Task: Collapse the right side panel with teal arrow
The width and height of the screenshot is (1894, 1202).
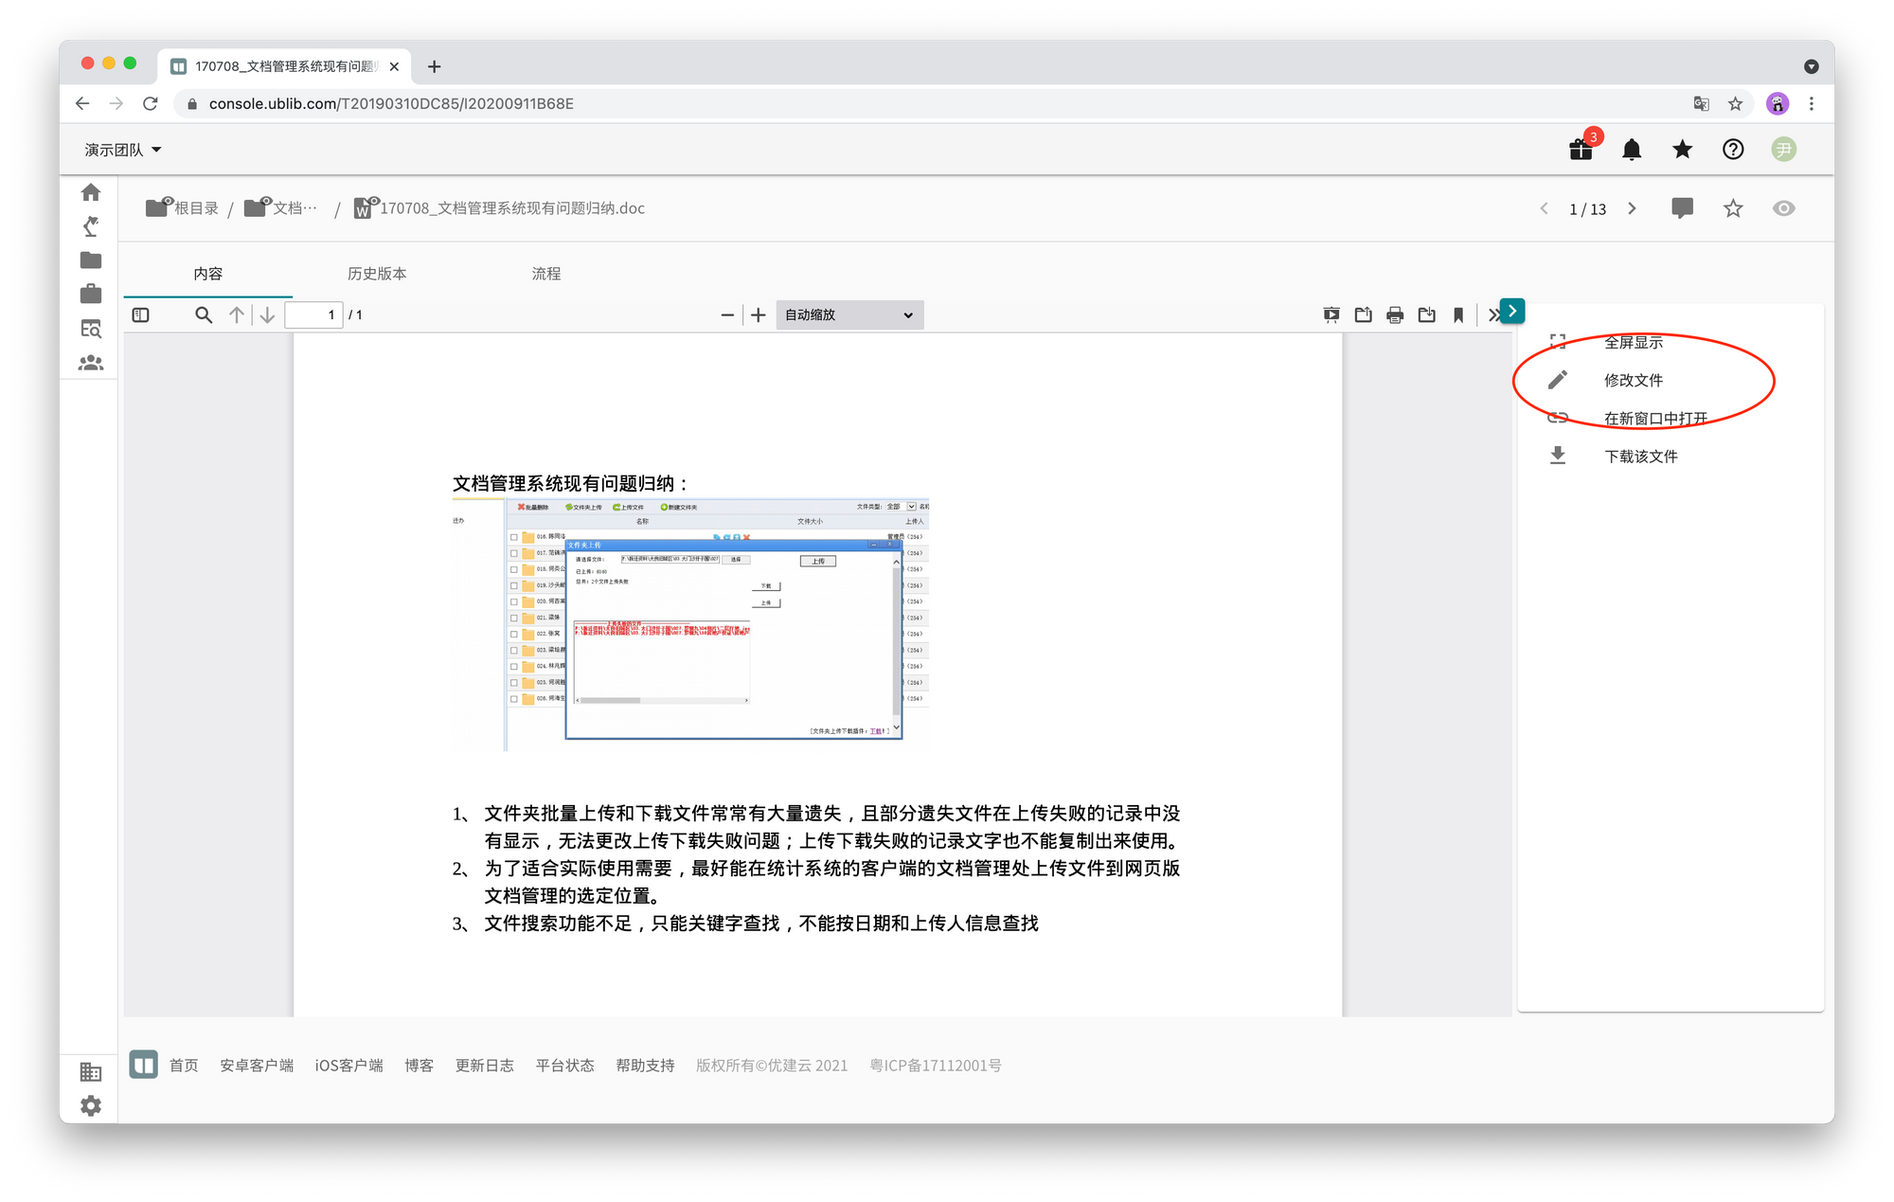Action: click(x=1512, y=311)
